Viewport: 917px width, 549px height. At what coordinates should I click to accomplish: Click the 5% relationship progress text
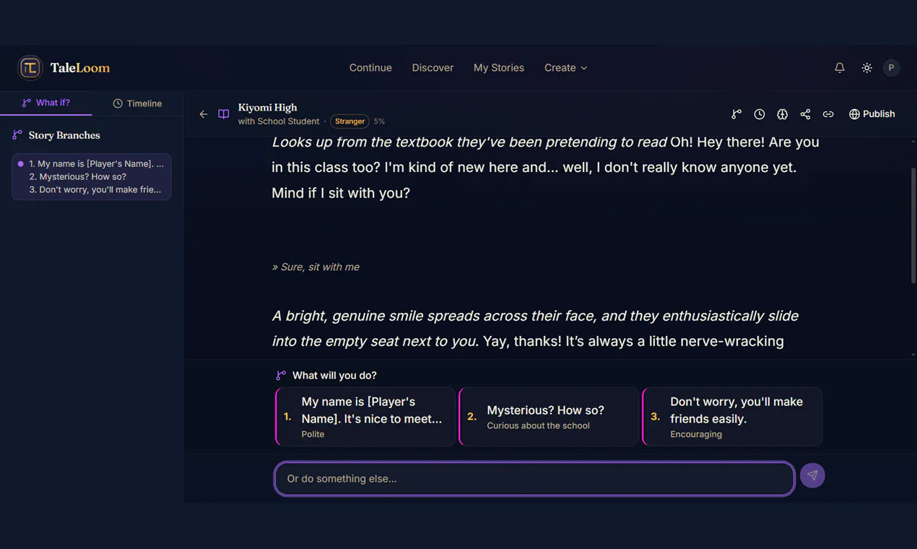[379, 121]
